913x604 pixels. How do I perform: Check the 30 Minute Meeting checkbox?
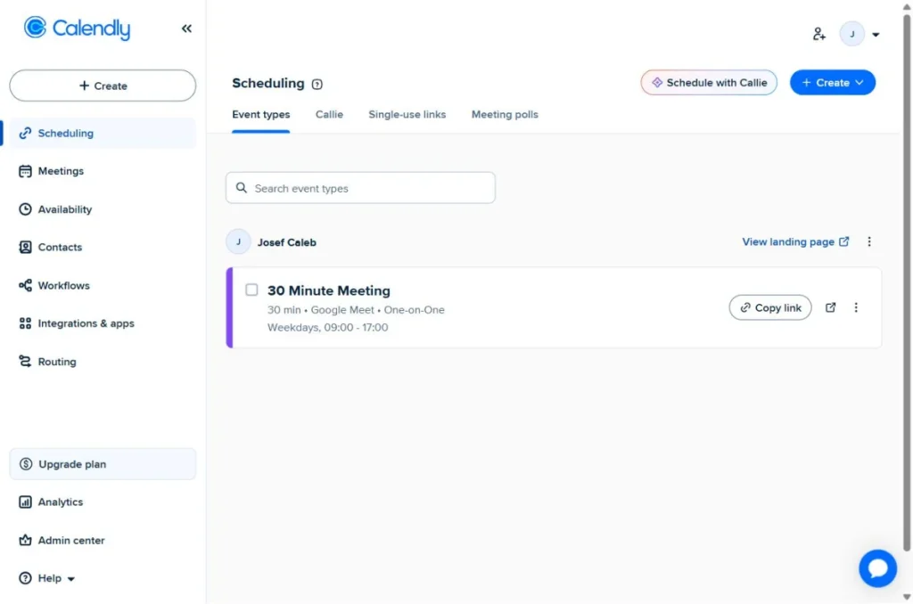[251, 290]
